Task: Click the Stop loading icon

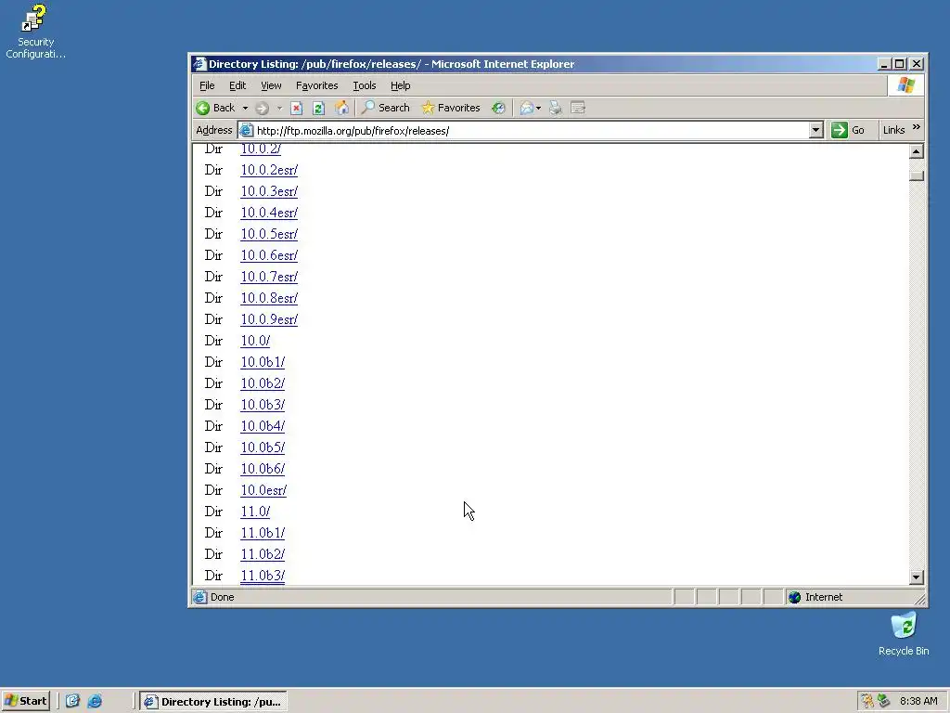Action: [x=296, y=108]
